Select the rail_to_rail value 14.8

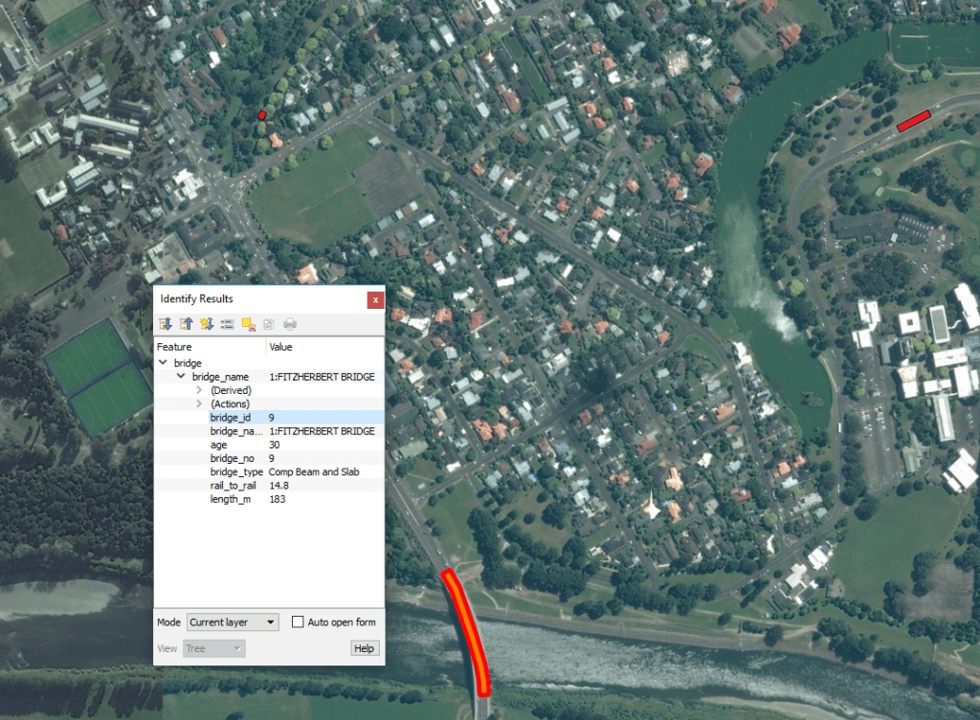click(x=278, y=485)
